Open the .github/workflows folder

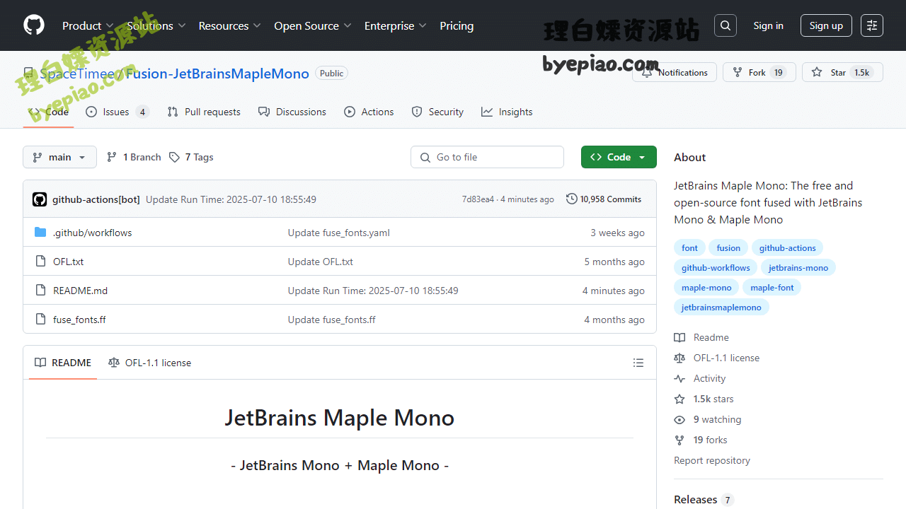click(x=92, y=233)
